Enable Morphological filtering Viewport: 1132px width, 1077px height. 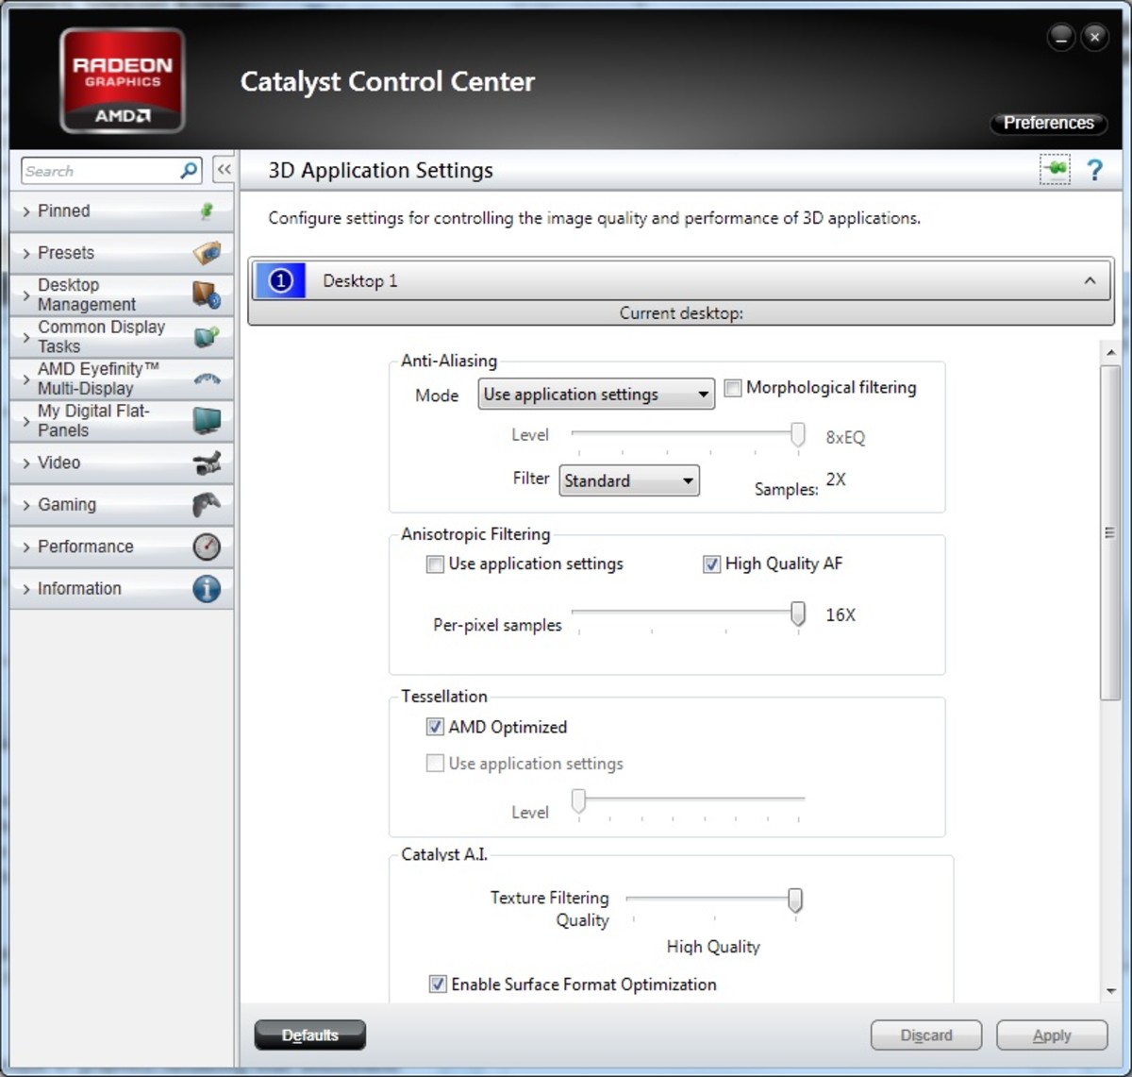tap(733, 387)
